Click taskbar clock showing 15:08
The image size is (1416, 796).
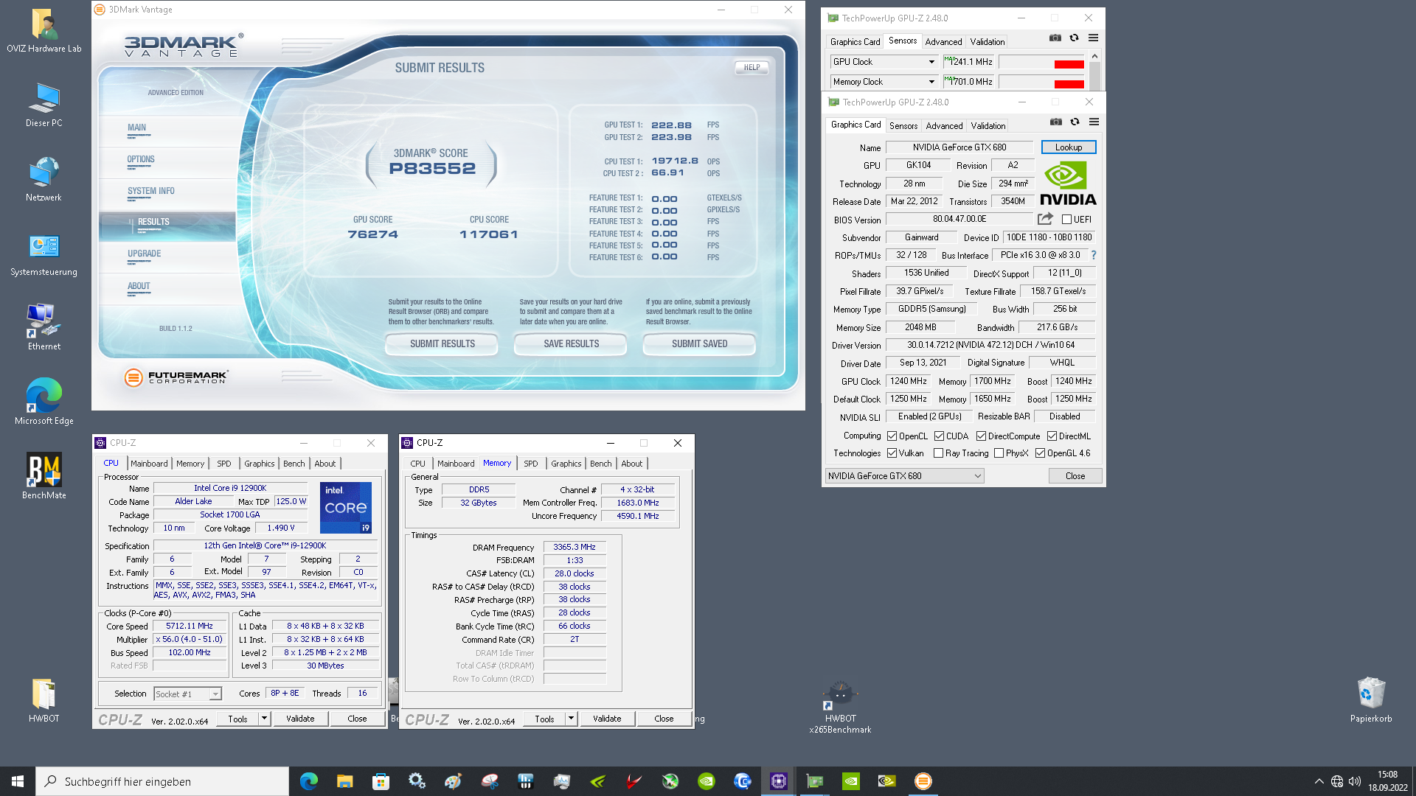[1387, 781]
